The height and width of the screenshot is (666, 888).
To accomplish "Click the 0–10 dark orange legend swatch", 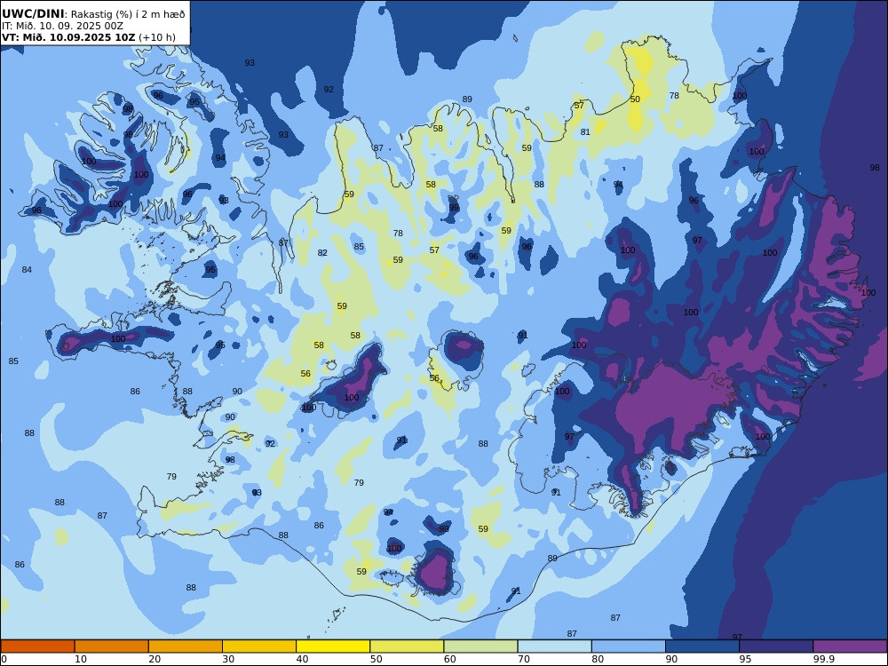I will (x=37, y=646).
